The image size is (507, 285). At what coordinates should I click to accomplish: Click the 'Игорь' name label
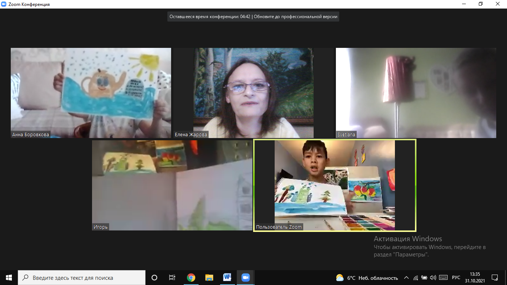click(100, 227)
